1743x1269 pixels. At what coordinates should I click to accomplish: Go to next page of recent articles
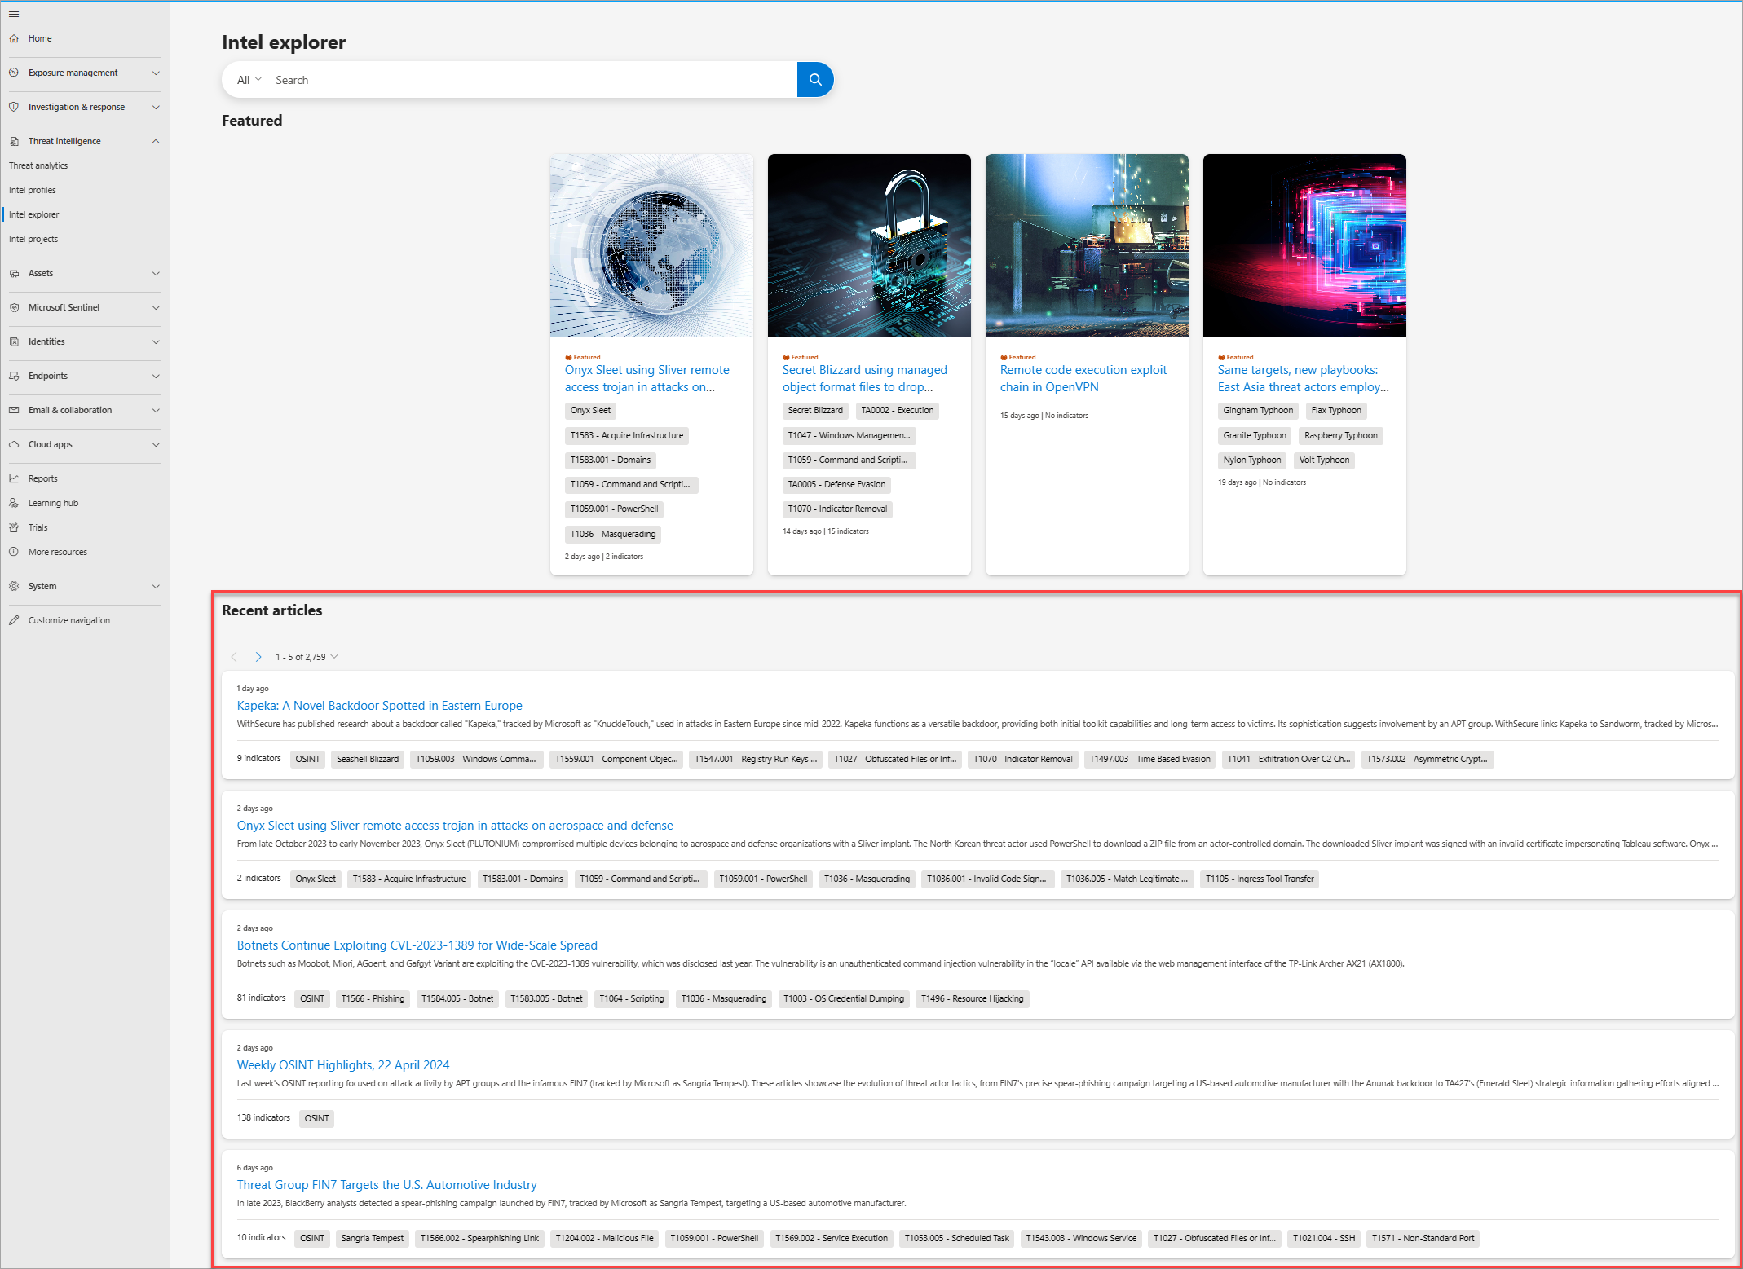tap(258, 657)
